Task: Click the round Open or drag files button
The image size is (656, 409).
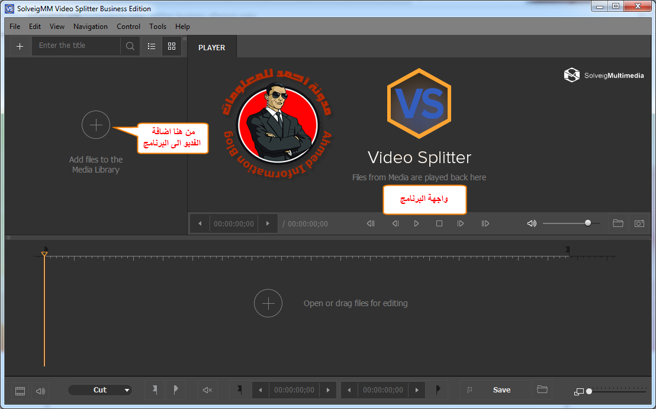Action: [x=268, y=303]
